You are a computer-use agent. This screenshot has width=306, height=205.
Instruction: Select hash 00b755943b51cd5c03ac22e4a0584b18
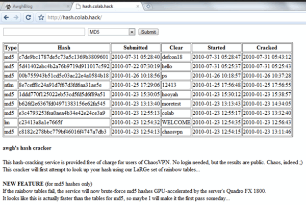(64, 75)
